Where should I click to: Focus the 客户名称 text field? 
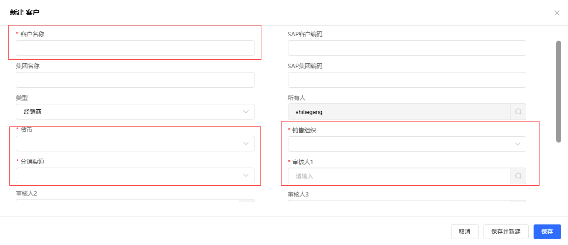click(x=135, y=48)
